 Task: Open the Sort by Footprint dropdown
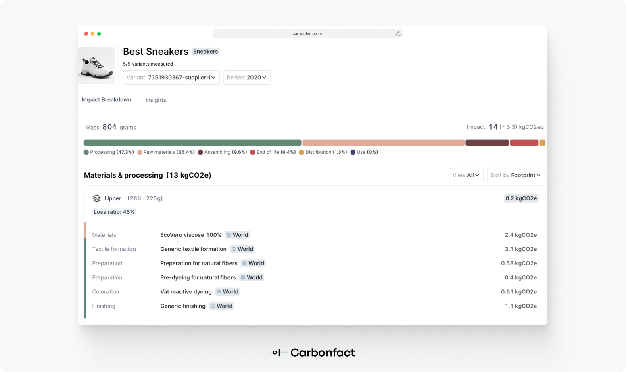[x=516, y=175]
